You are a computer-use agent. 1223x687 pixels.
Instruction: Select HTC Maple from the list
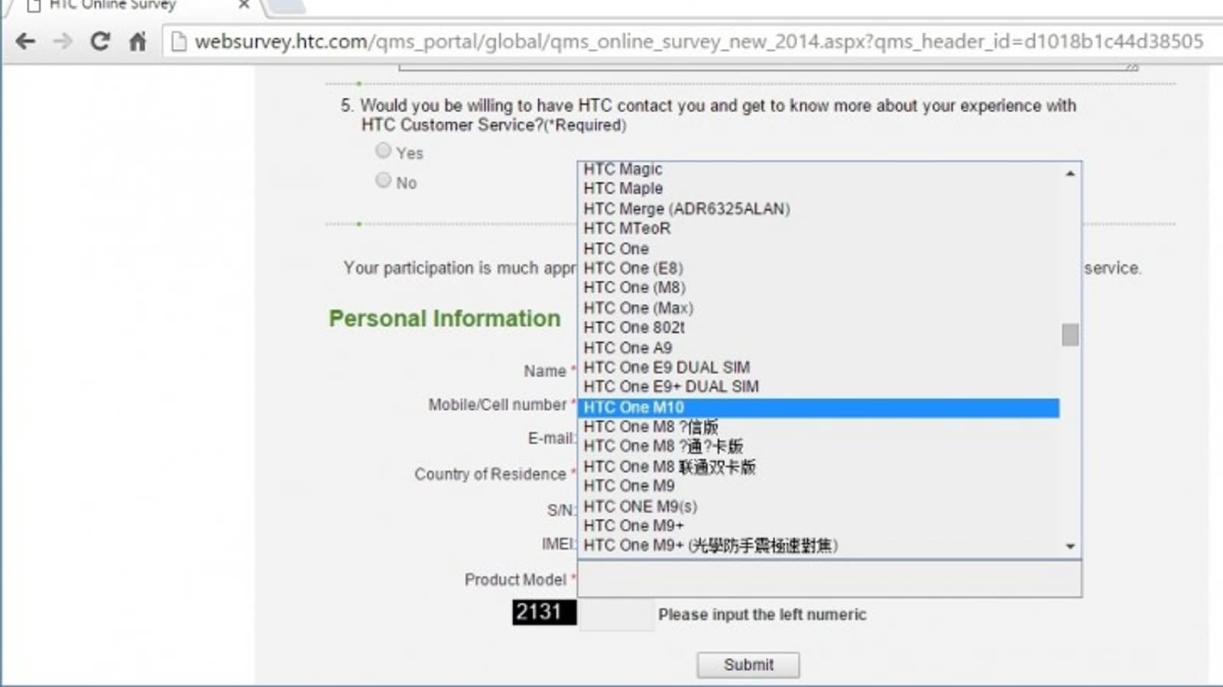pyautogui.click(x=819, y=189)
